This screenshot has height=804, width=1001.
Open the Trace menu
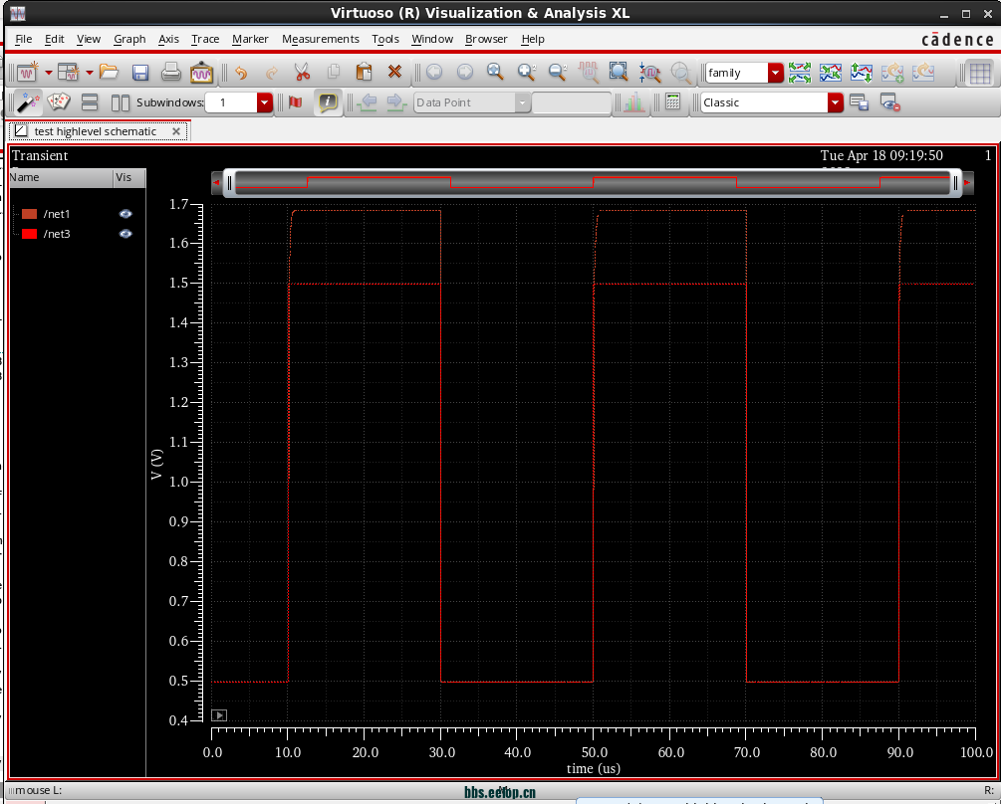[x=205, y=39]
